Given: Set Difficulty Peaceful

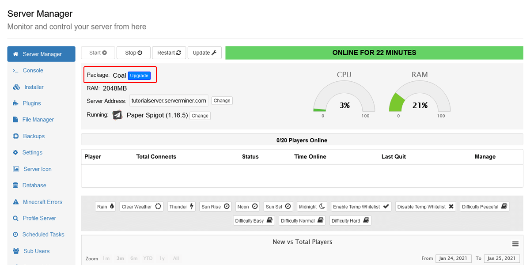Looking at the screenshot, I should [x=485, y=206].
